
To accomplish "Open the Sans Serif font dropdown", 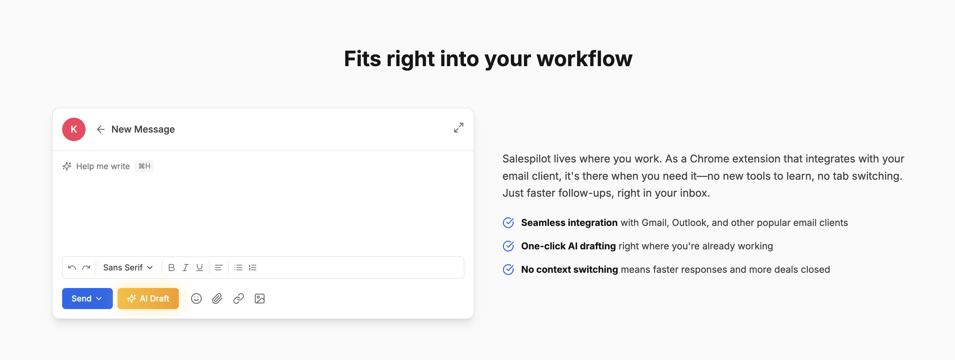I will tap(128, 268).
